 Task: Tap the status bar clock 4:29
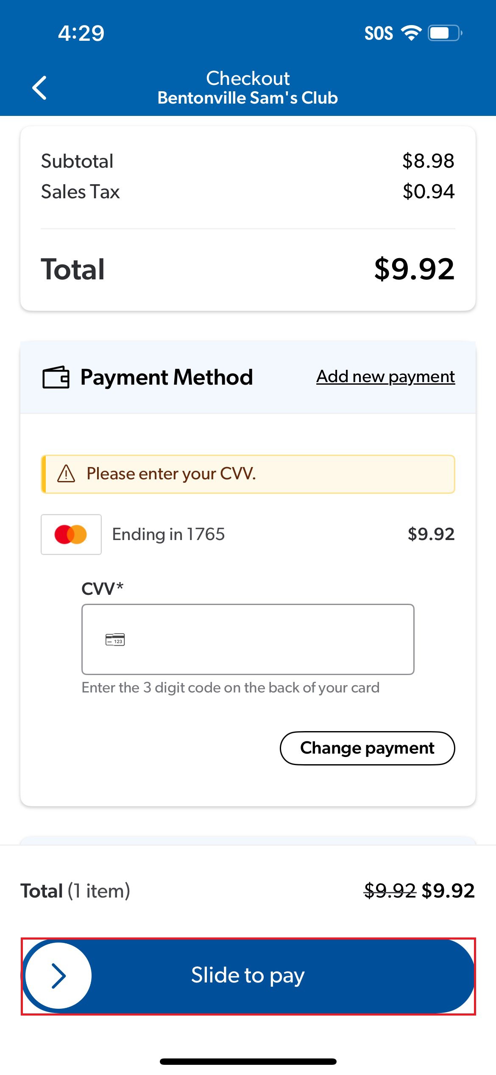81,33
